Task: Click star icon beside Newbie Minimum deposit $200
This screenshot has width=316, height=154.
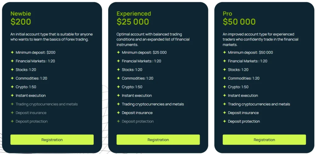Action: coord(12,53)
